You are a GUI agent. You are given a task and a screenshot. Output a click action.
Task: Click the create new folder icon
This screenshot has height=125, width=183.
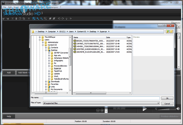[171, 31]
